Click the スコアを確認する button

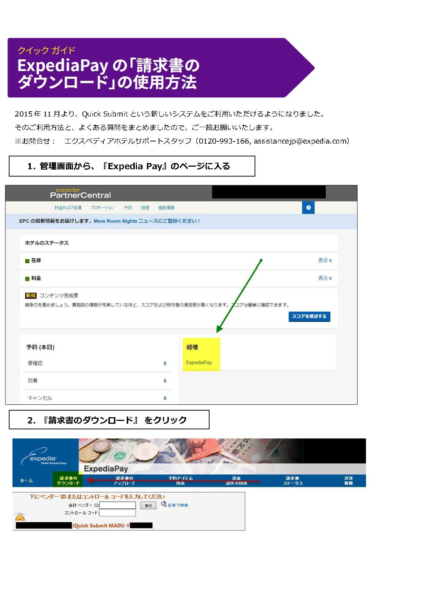309,316
